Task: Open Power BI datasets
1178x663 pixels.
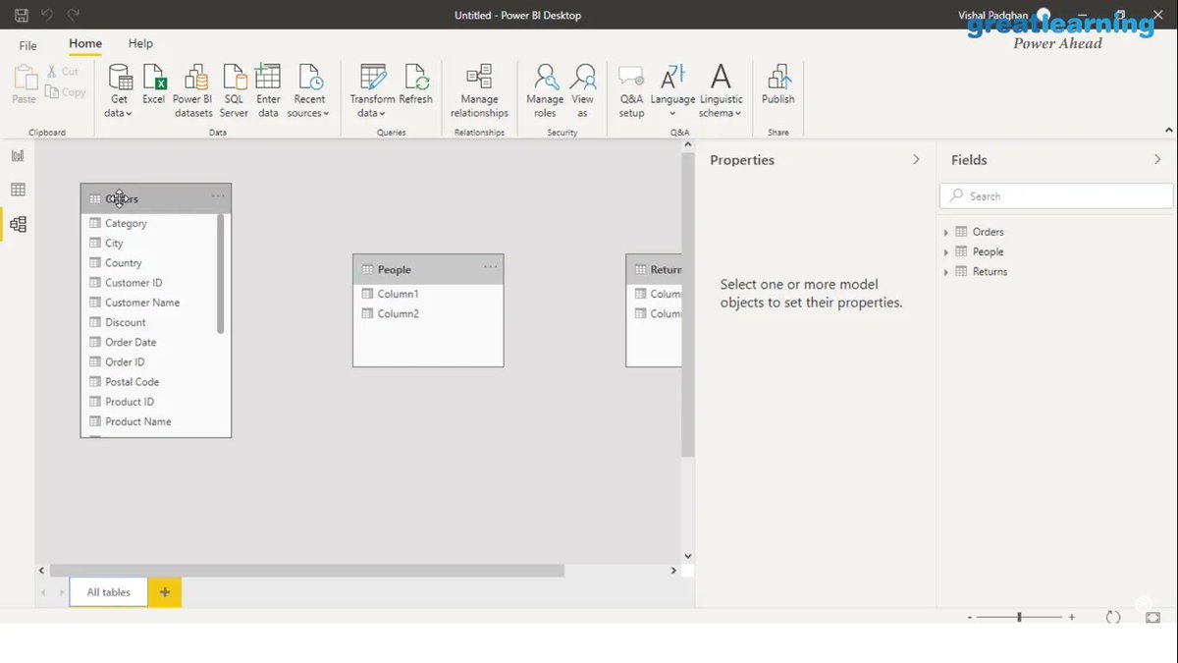Action: (x=192, y=91)
